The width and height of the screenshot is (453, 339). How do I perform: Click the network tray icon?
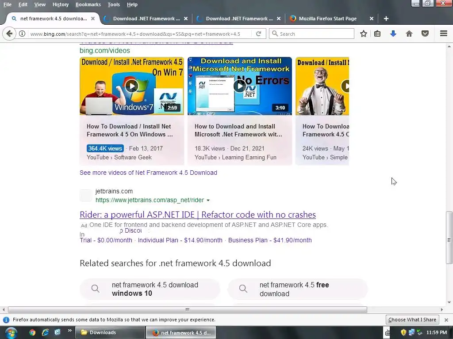click(x=411, y=332)
